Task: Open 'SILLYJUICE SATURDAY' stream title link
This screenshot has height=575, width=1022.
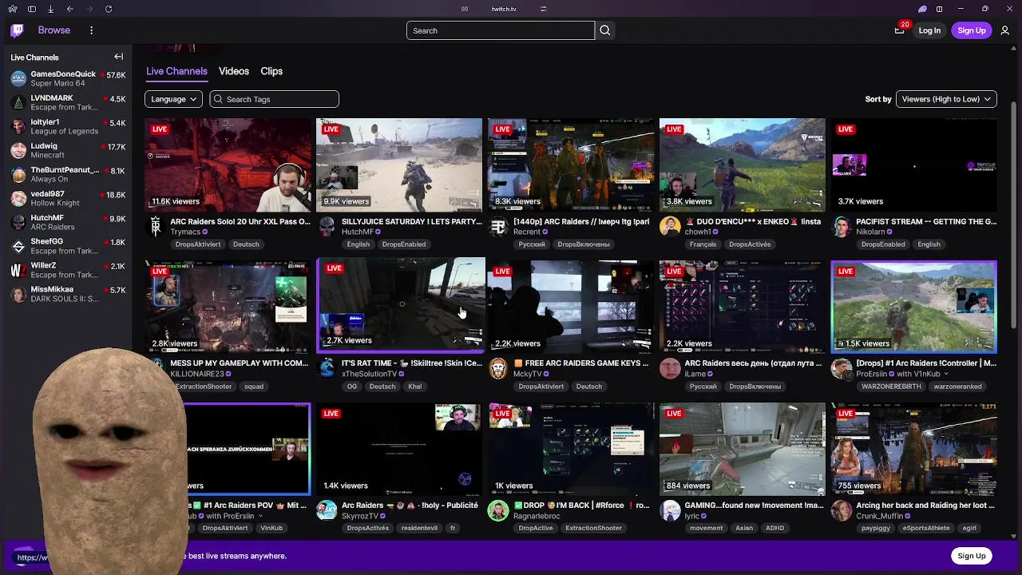Action: 411,221
